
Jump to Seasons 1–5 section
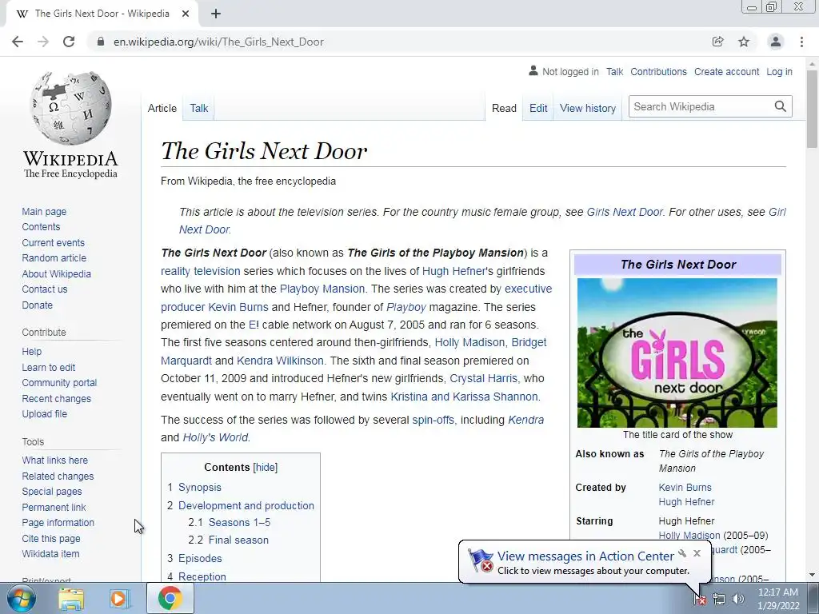click(239, 522)
